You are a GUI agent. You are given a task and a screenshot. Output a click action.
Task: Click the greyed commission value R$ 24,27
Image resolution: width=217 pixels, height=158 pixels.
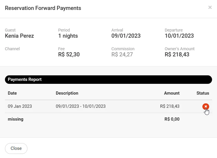122,54
